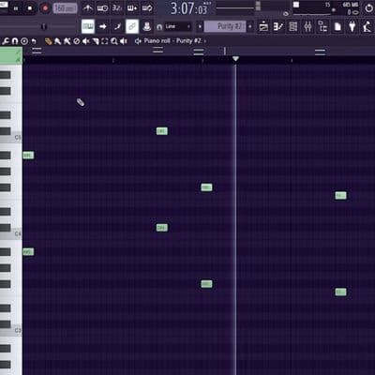Viewport: 375px width, 375px height.
Task: Click the tempo display field
Action: pyautogui.click(x=65, y=8)
